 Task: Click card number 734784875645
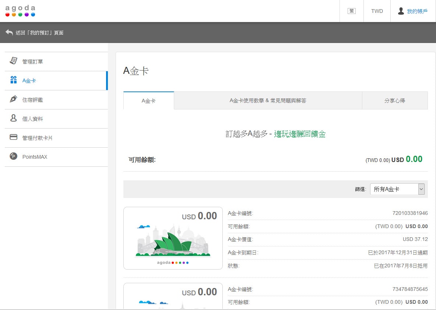point(410,289)
